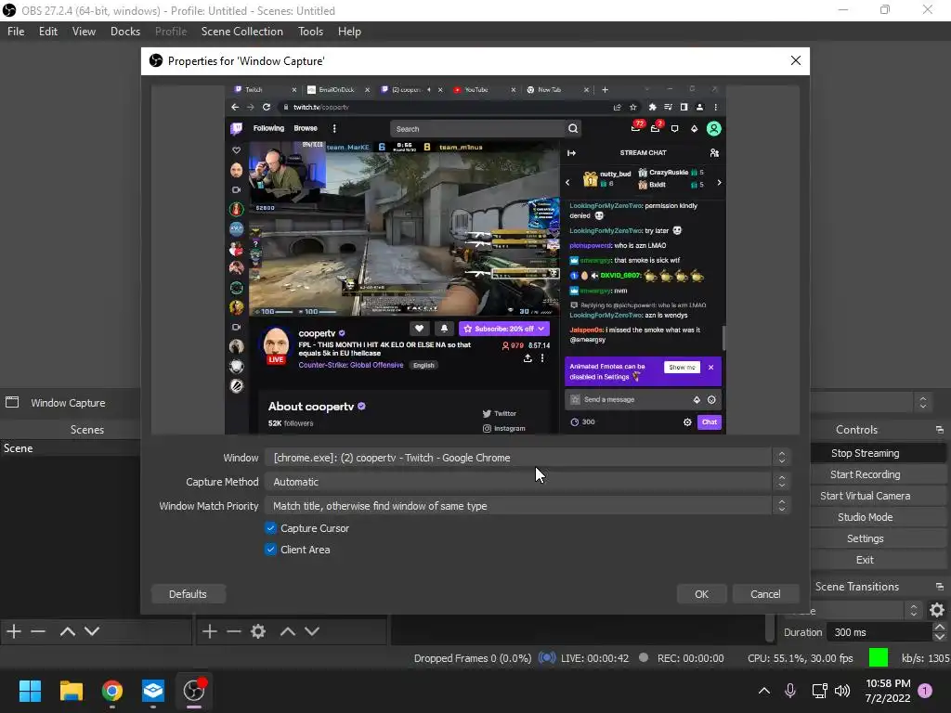Click the Dropped Frames status text
Viewport: 951px width, 713px height.
(473, 658)
